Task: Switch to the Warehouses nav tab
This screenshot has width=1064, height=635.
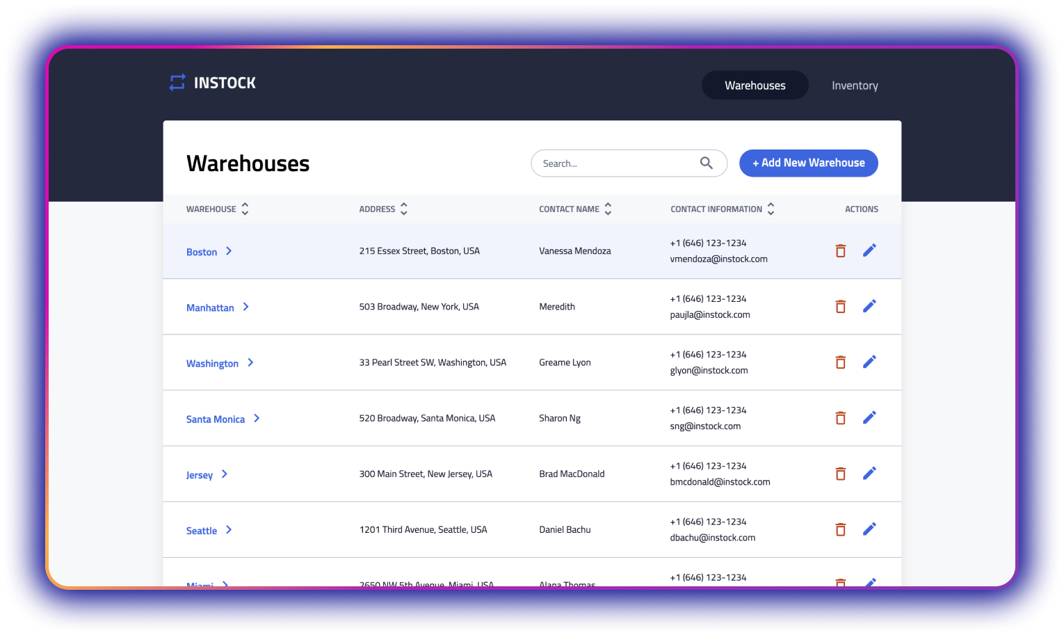Action: 755,85
